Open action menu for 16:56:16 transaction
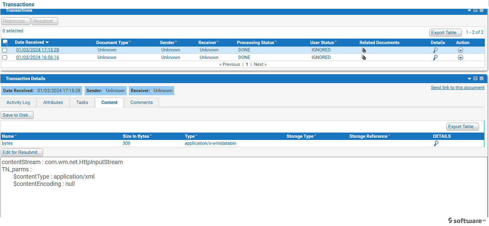Screen dimensions: 489x226 point(460,57)
